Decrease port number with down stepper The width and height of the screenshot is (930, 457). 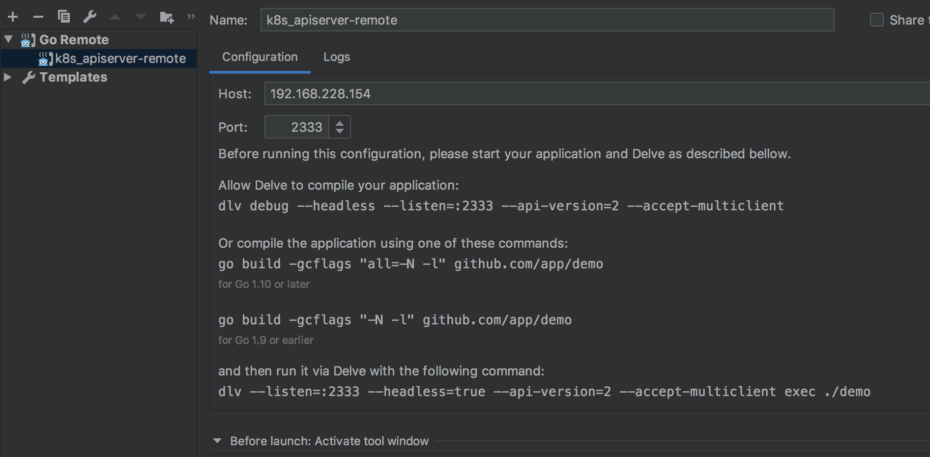click(x=340, y=131)
